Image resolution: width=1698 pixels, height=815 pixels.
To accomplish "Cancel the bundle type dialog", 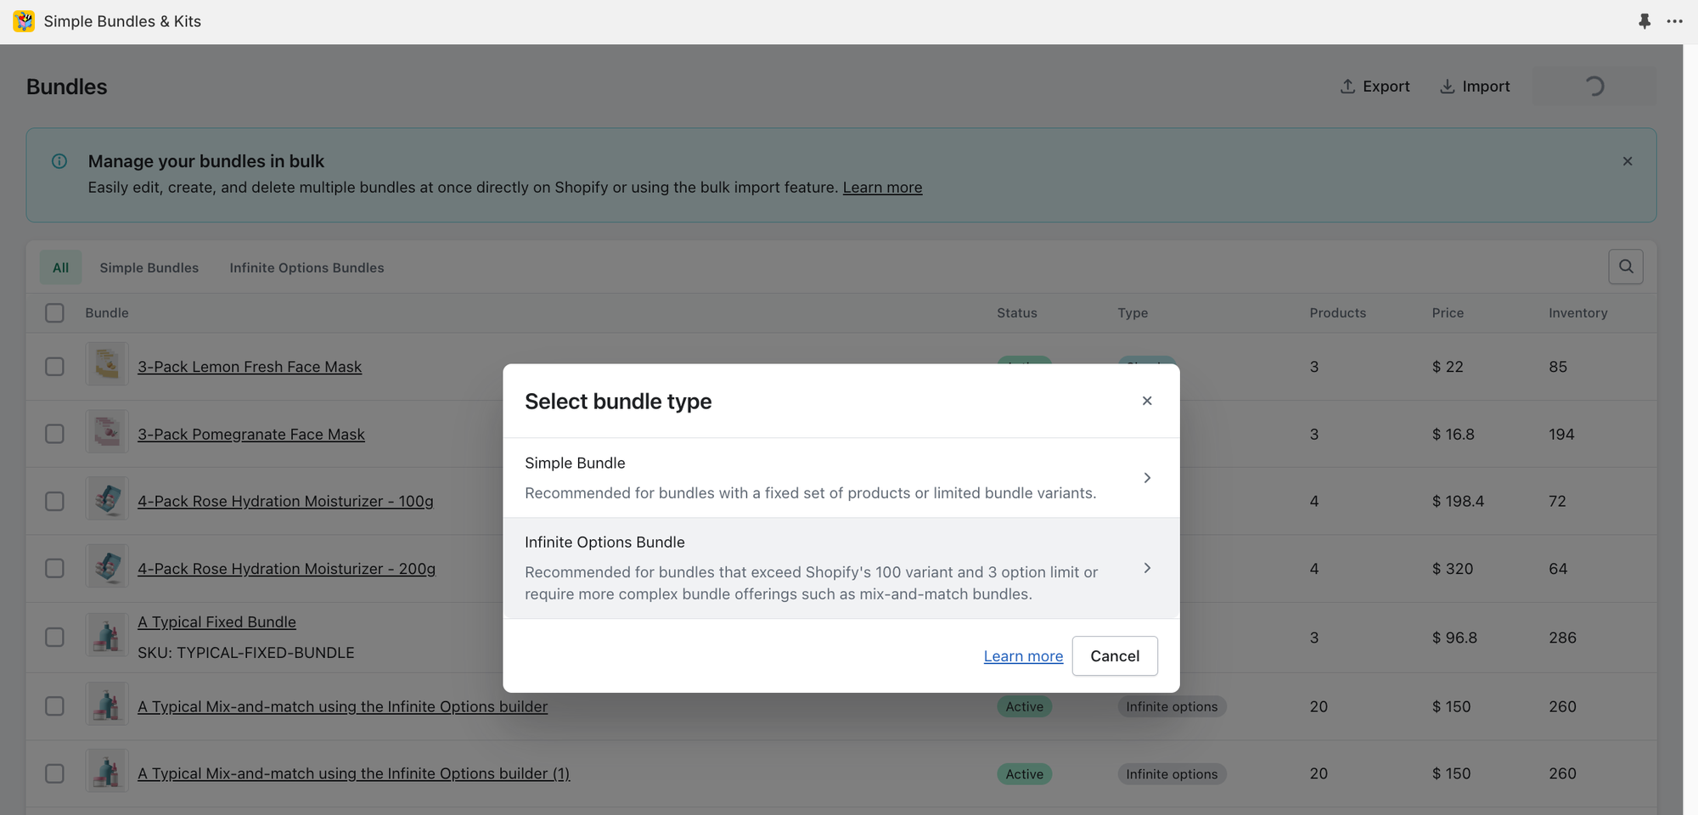I will (x=1115, y=656).
